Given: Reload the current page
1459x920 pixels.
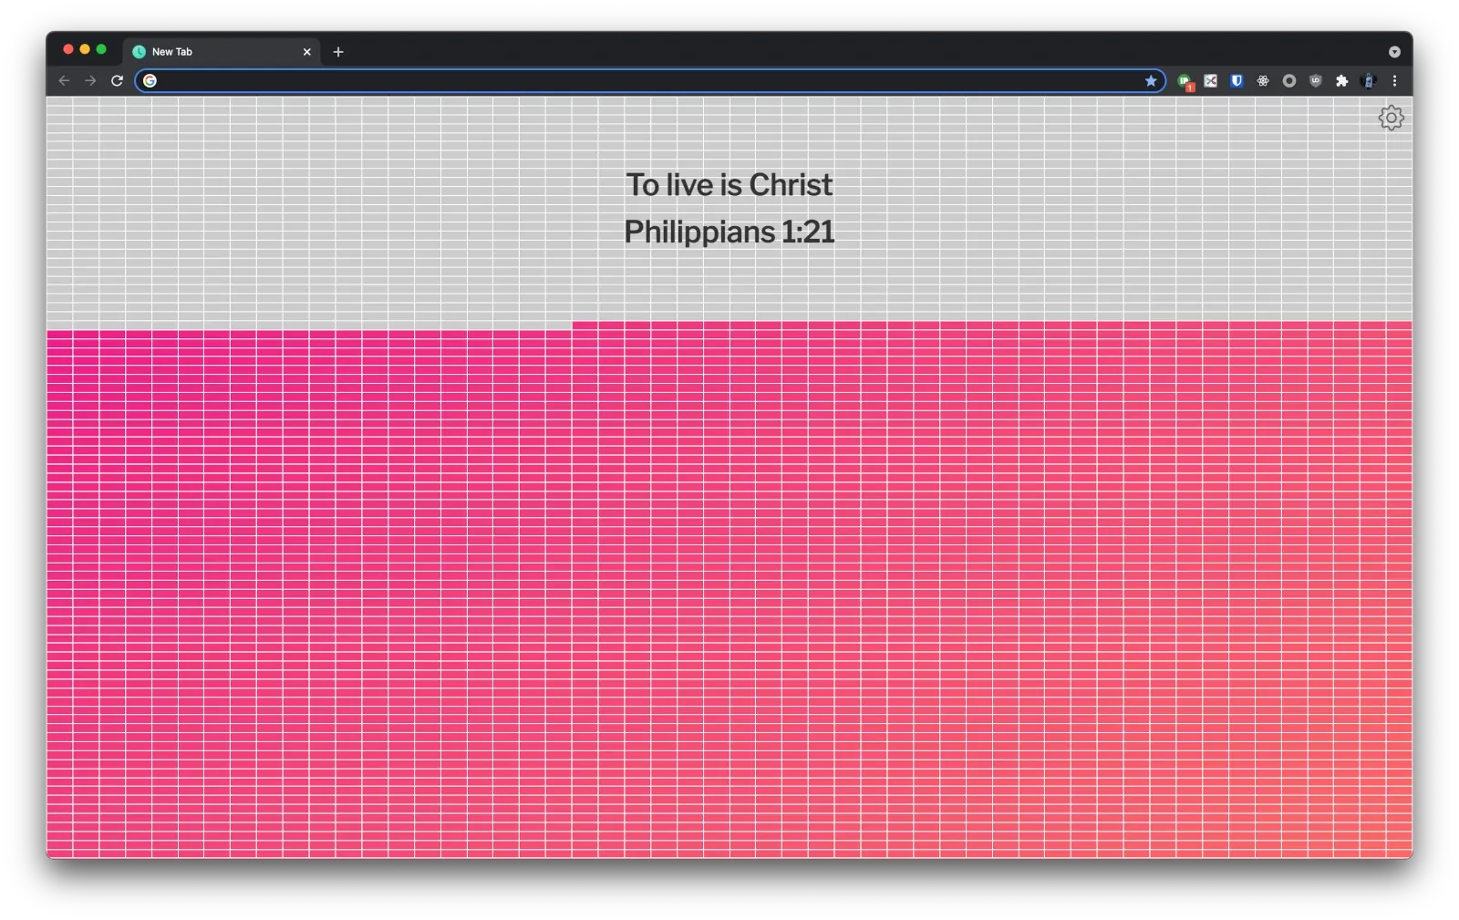Looking at the screenshot, I should [117, 81].
